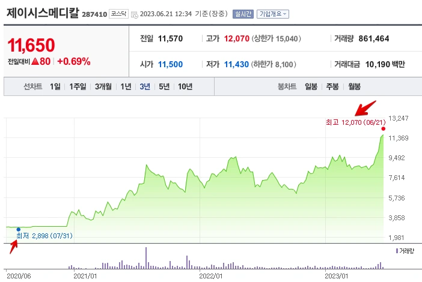Switch chart to 3개월 period
Screen dimensions: 422x282
click(x=103, y=86)
